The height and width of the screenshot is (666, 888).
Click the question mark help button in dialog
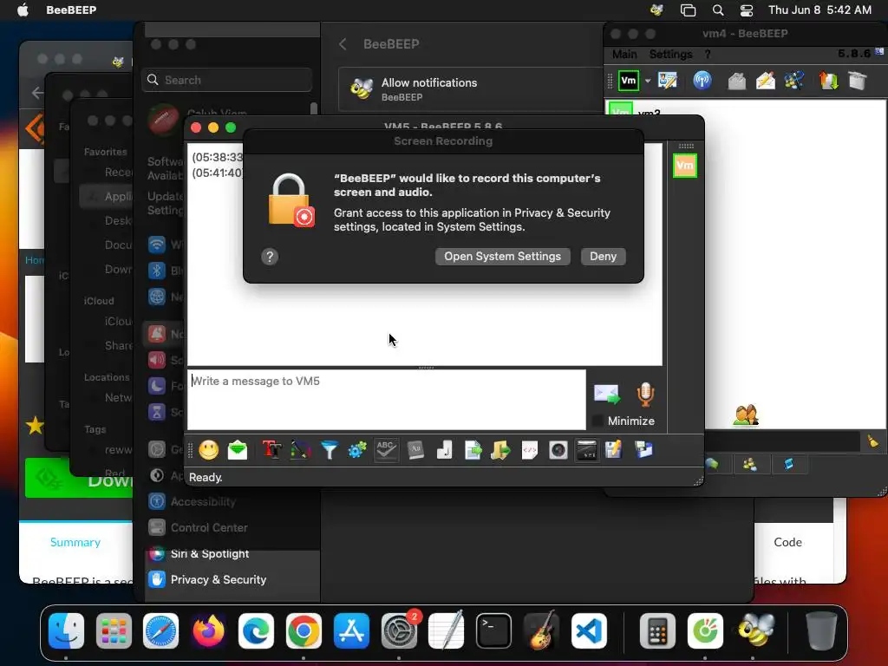pyautogui.click(x=270, y=257)
